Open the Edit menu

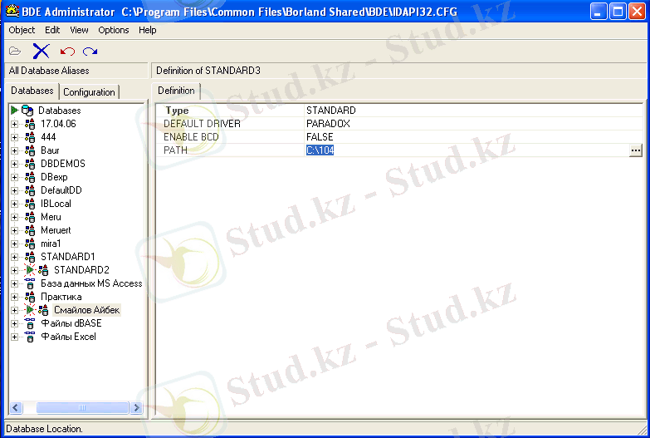[52, 30]
